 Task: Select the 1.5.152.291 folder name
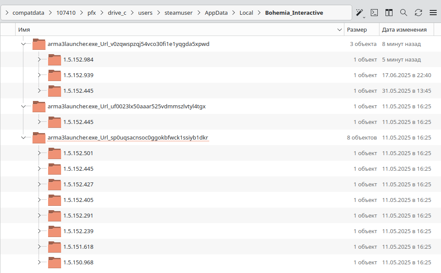pyautogui.click(x=78, y=216)
